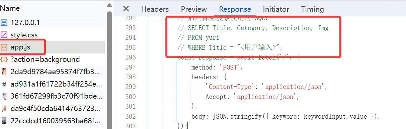Select the Response tab
The height and width of the screenshot is (129, 406).
click(235, 9)
